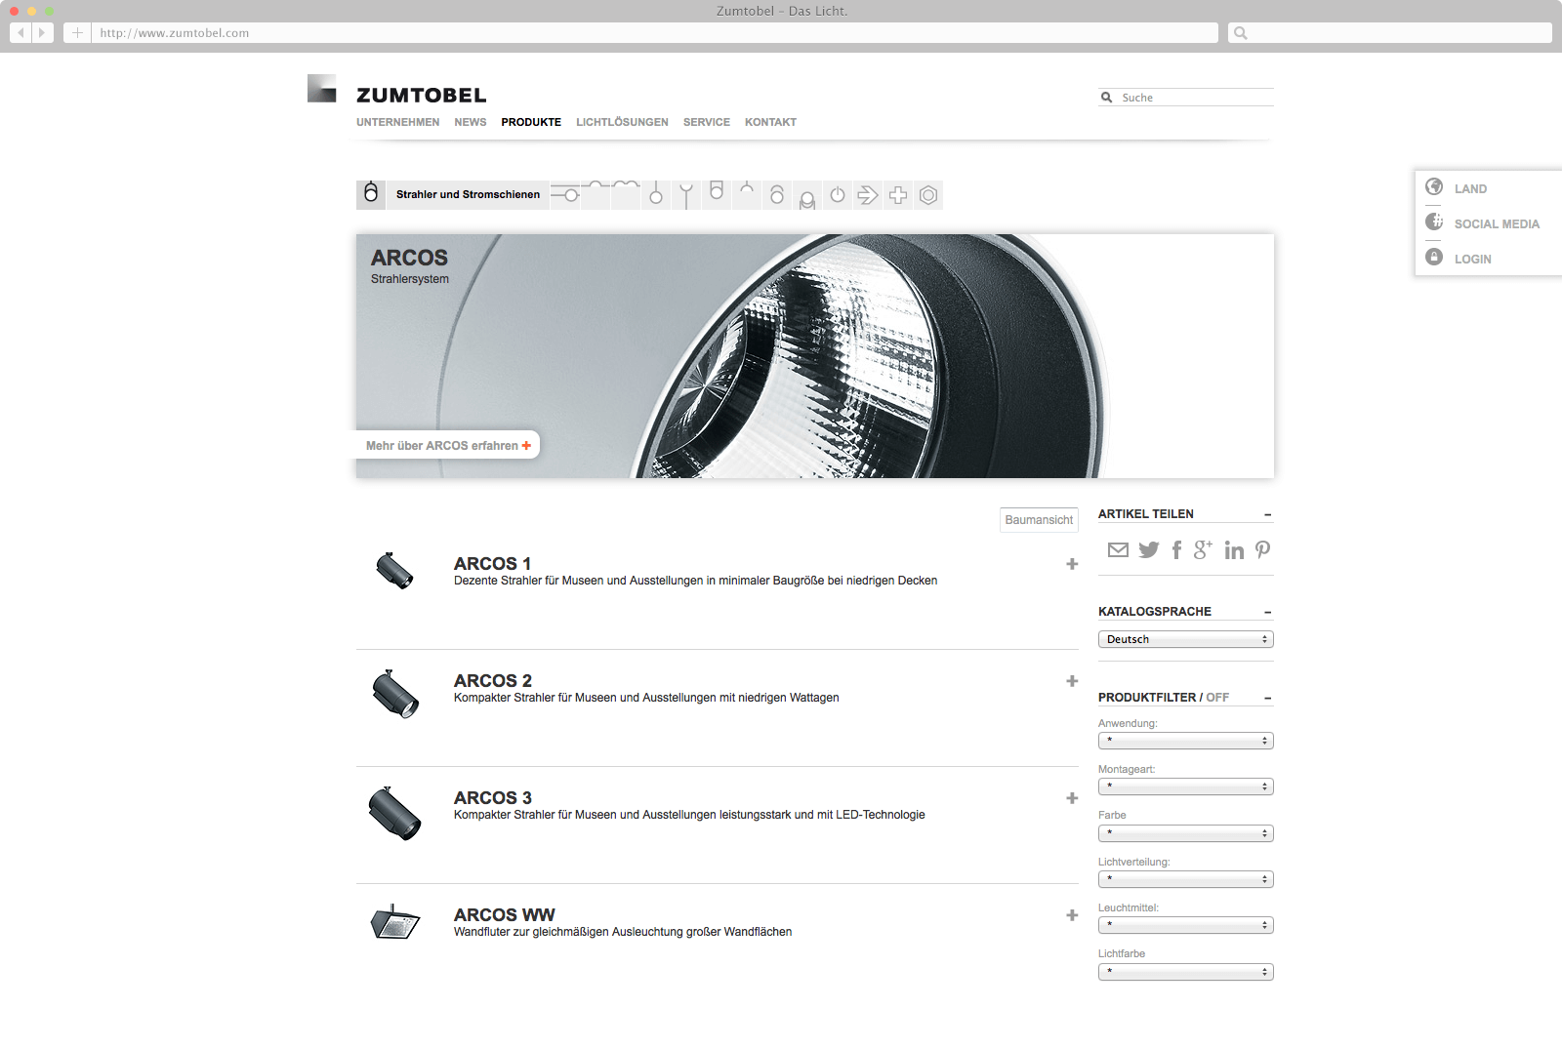Collapse the KATALOGSPRACHE section

click(1267, 612)
